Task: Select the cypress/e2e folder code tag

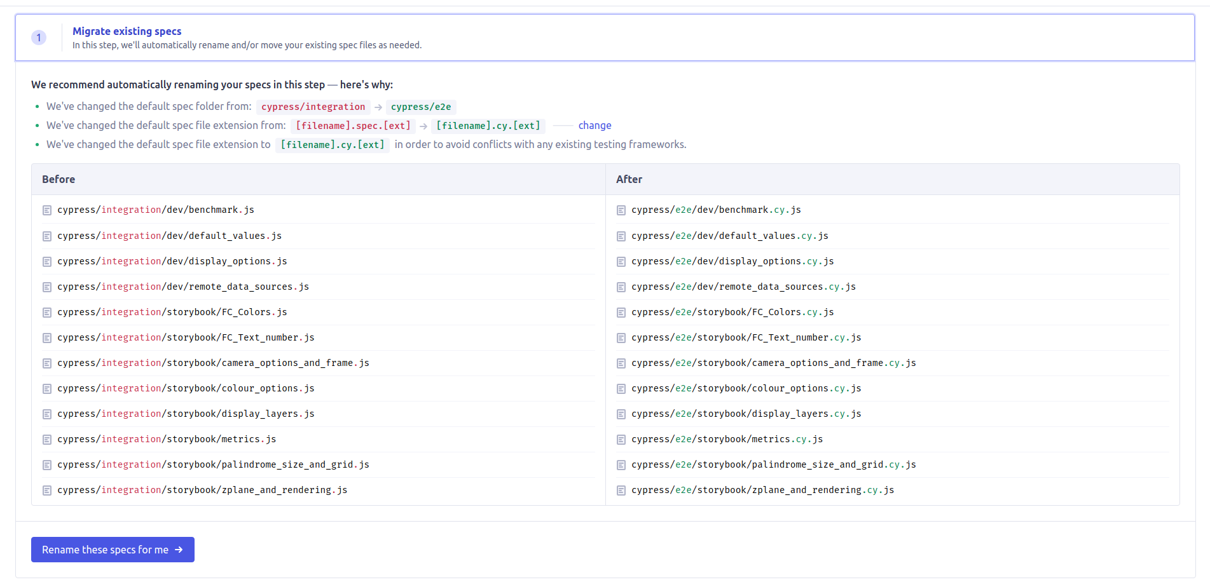Action: click(x=421, y=107)
